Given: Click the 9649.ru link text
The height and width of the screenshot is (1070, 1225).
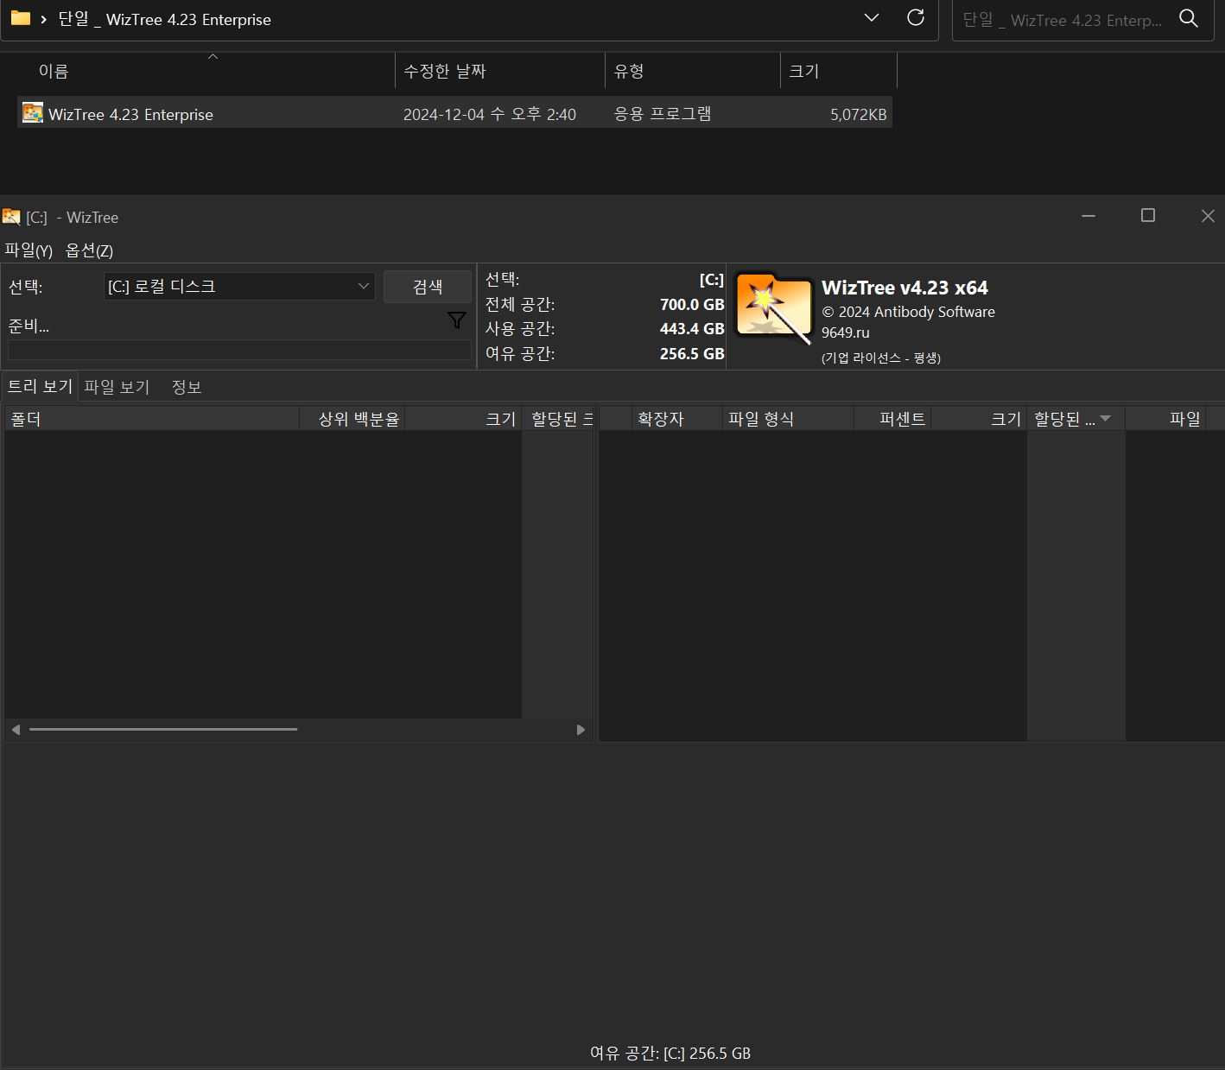Looking at the screenshot, I should click(845, 332).
